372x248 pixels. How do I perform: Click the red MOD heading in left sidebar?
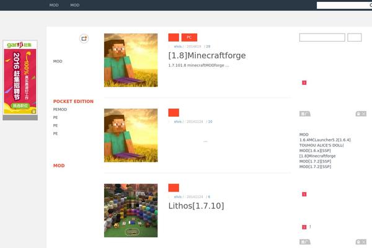click(x=59, y=166)
